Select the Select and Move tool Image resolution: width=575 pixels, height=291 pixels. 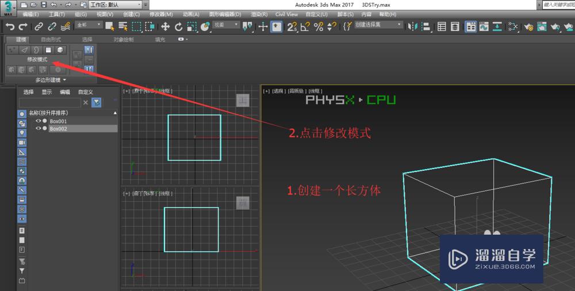click(x=166, y=26)
